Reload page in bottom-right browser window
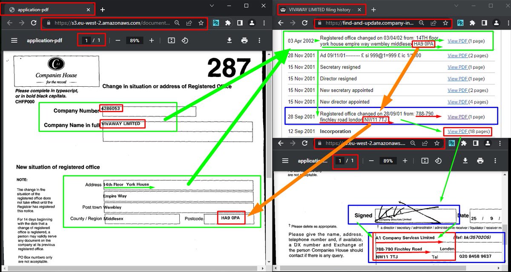This screenshot has height=272, width=511. (304, 143)
